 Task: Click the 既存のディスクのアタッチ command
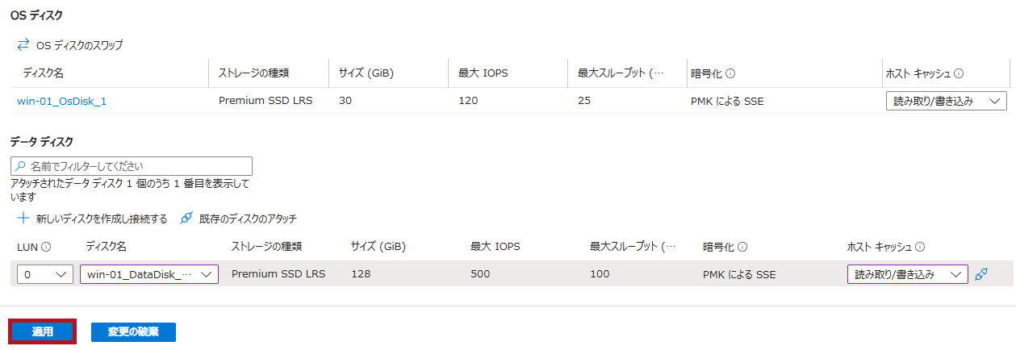[248, 219]
